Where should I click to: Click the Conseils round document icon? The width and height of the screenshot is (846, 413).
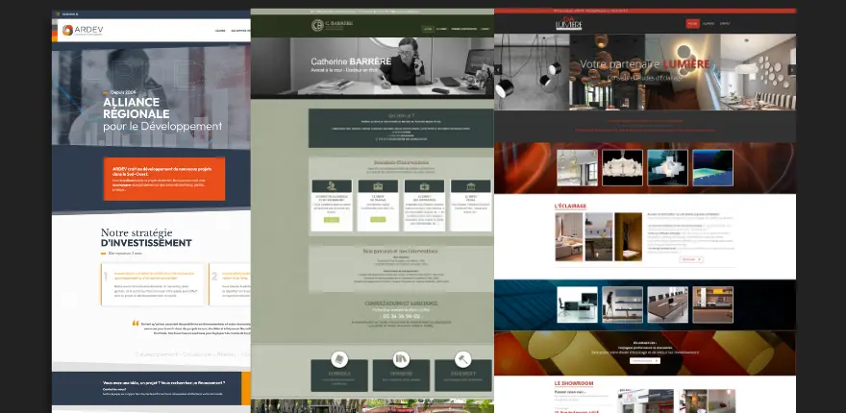coord(339,359)
